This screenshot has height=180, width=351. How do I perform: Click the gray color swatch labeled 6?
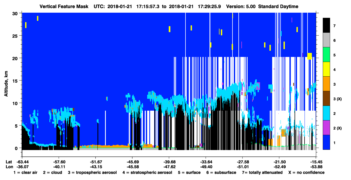coord(326,40)
